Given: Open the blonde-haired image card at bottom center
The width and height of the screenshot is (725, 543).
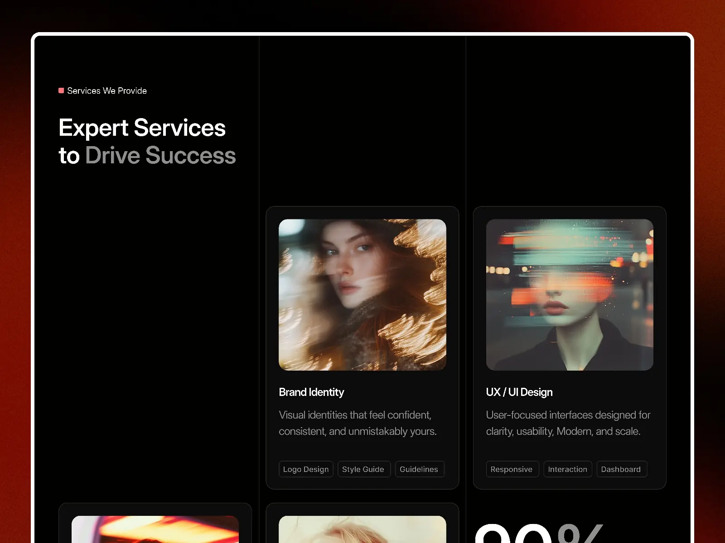Looking at the screenshot, I should (362, 529).
